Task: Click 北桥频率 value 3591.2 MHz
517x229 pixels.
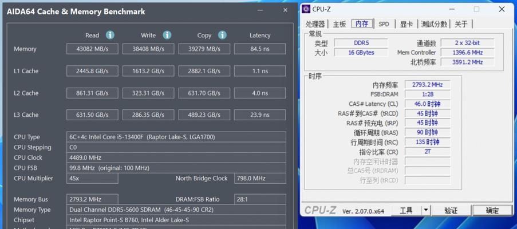Action: click(467, 62)
